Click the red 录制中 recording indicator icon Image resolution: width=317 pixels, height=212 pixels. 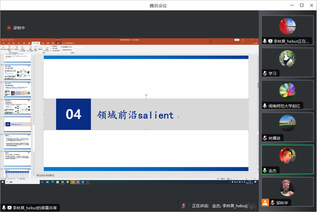tap(9, 28)
